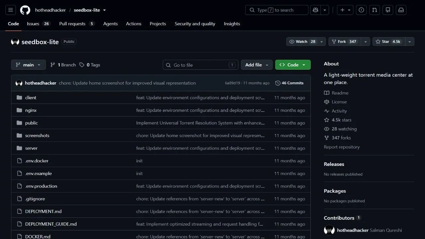
Task: Expand the Star lists dropdown arrow
Action: pyautogui.click(x=410, y=41)
